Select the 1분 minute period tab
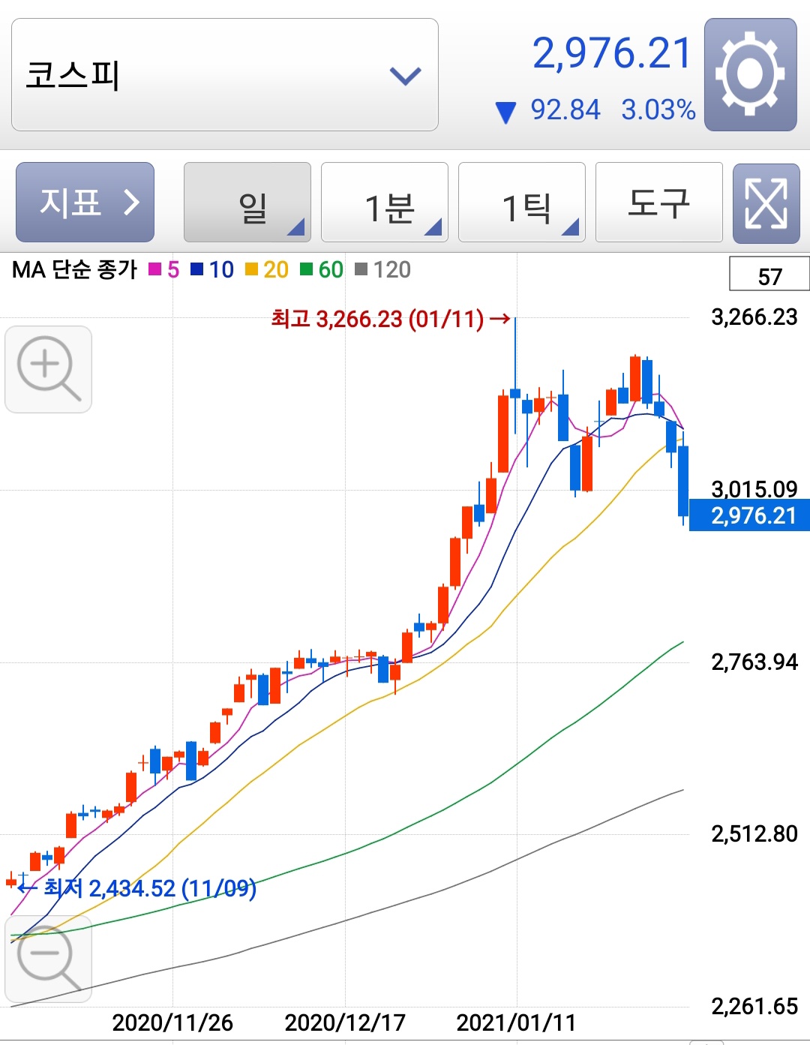The image size is (810, 1045). tap(385, 202)
